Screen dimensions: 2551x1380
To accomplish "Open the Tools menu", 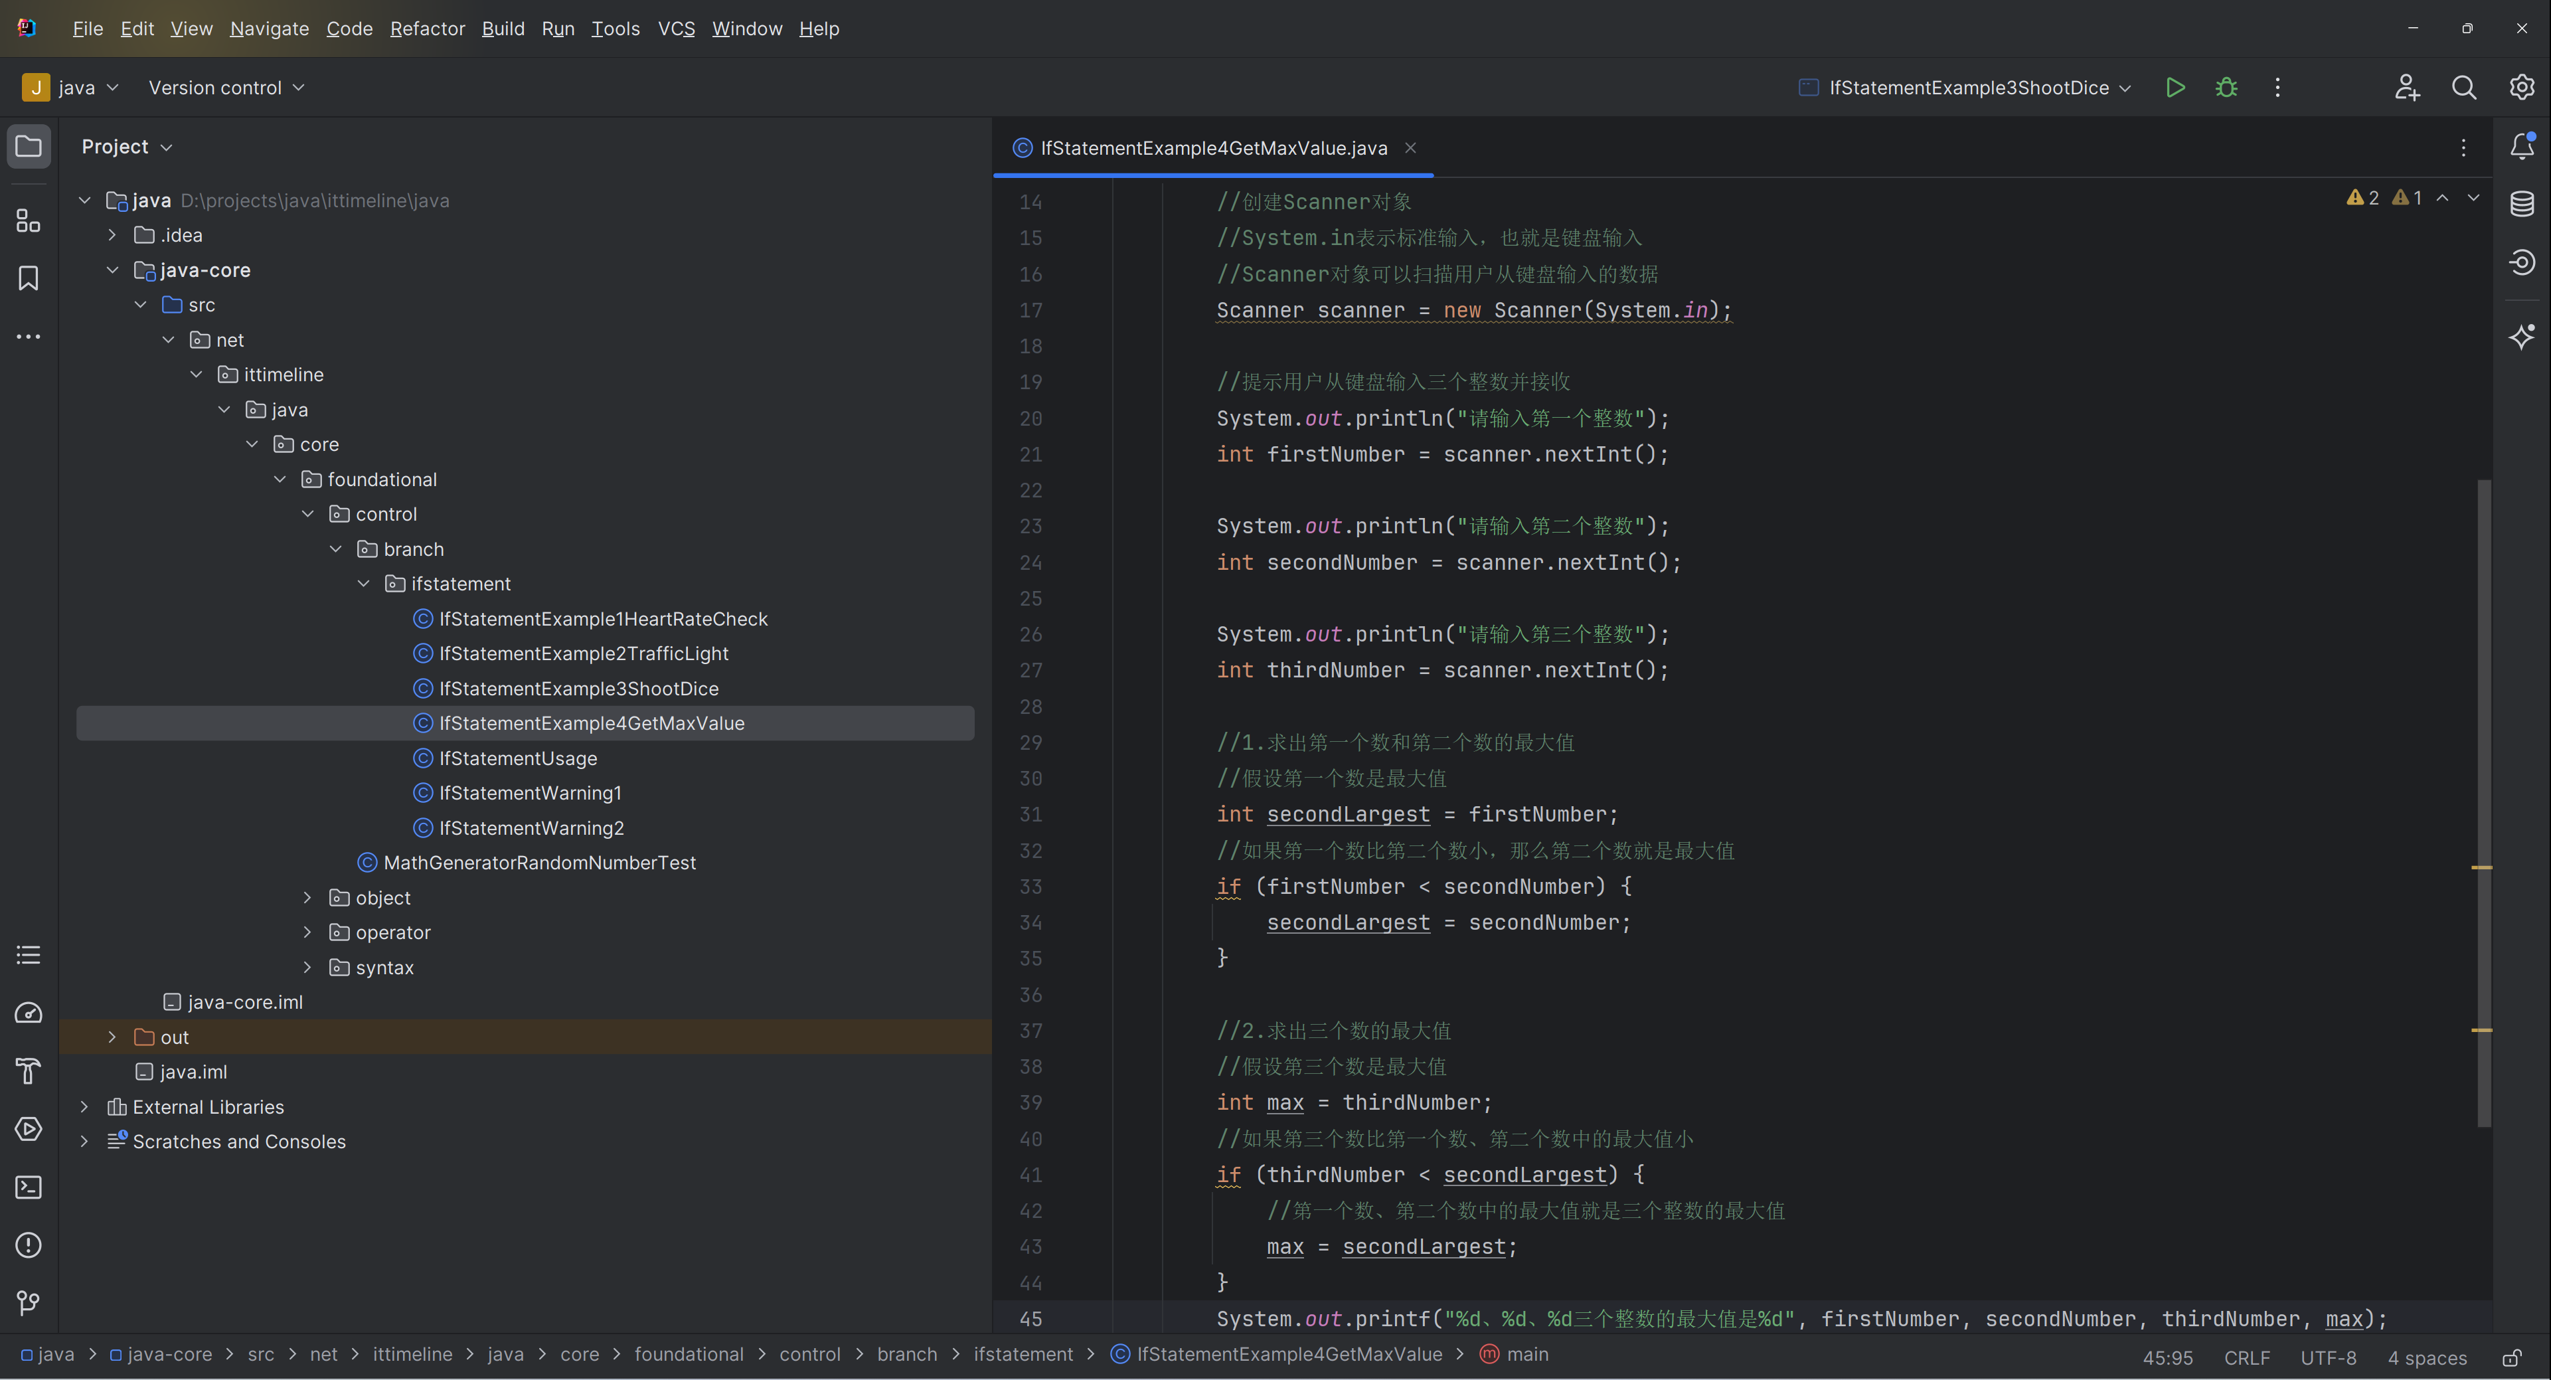I will 615,29.
